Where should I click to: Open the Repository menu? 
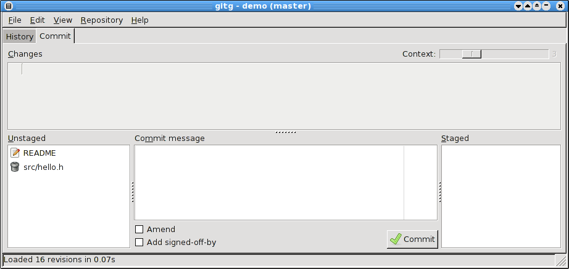pyautogui.click(x=102, y=20)
